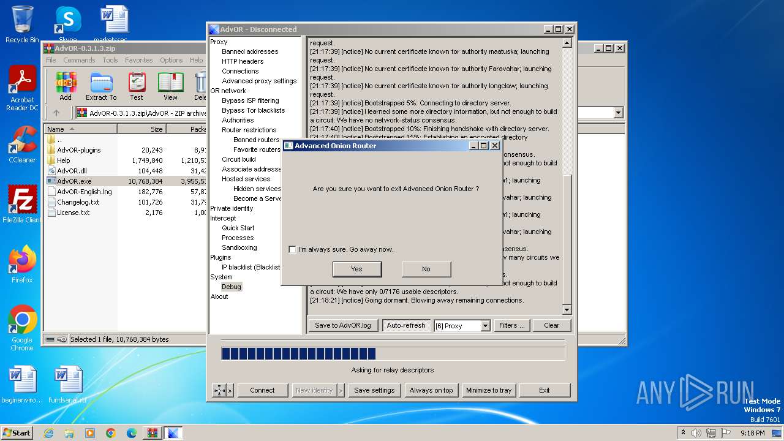784x441 pixels.
Task: Click the Minimize to tray button
Action: coord(489,390)
